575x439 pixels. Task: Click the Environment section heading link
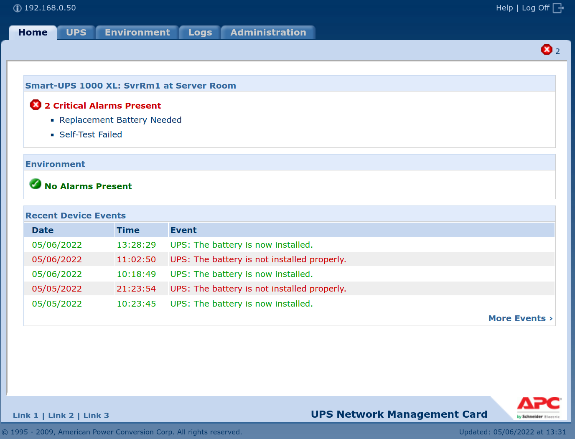point(55,164)
